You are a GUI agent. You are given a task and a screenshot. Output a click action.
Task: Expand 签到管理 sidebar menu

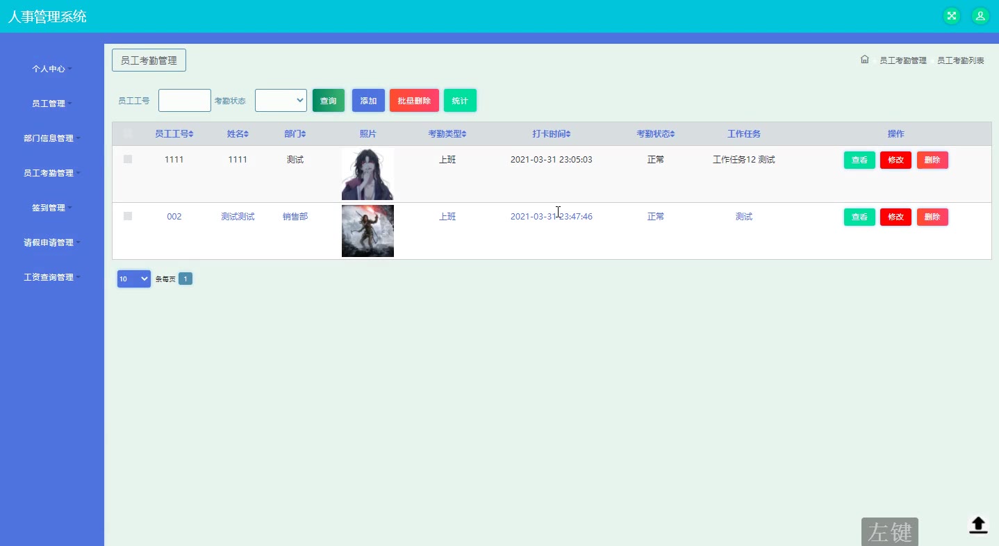pos(52,208)
